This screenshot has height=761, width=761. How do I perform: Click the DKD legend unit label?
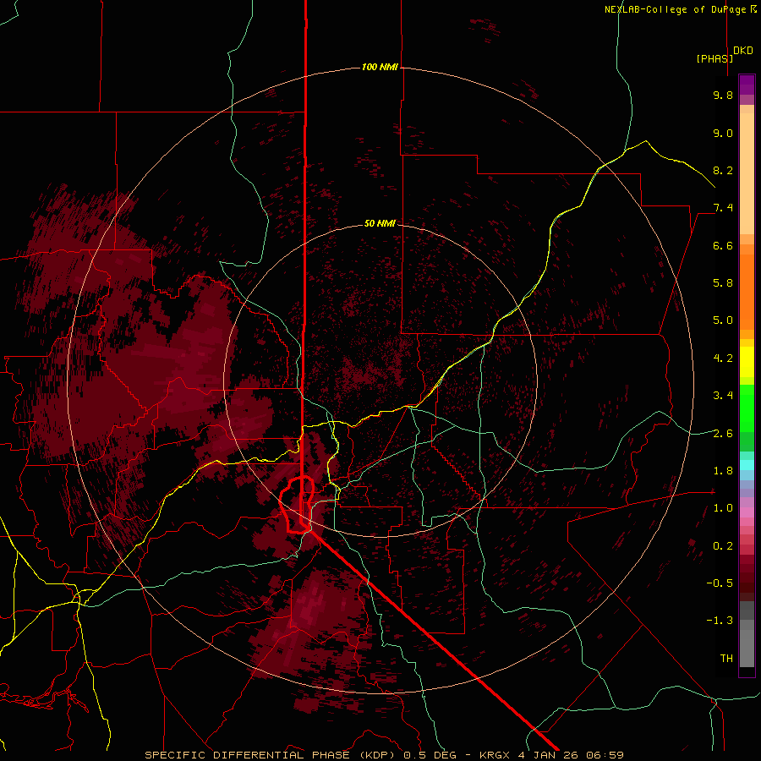point(743,51)
